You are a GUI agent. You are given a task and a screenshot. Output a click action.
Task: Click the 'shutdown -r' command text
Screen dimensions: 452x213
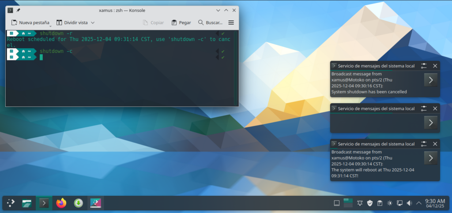point(56,34)
